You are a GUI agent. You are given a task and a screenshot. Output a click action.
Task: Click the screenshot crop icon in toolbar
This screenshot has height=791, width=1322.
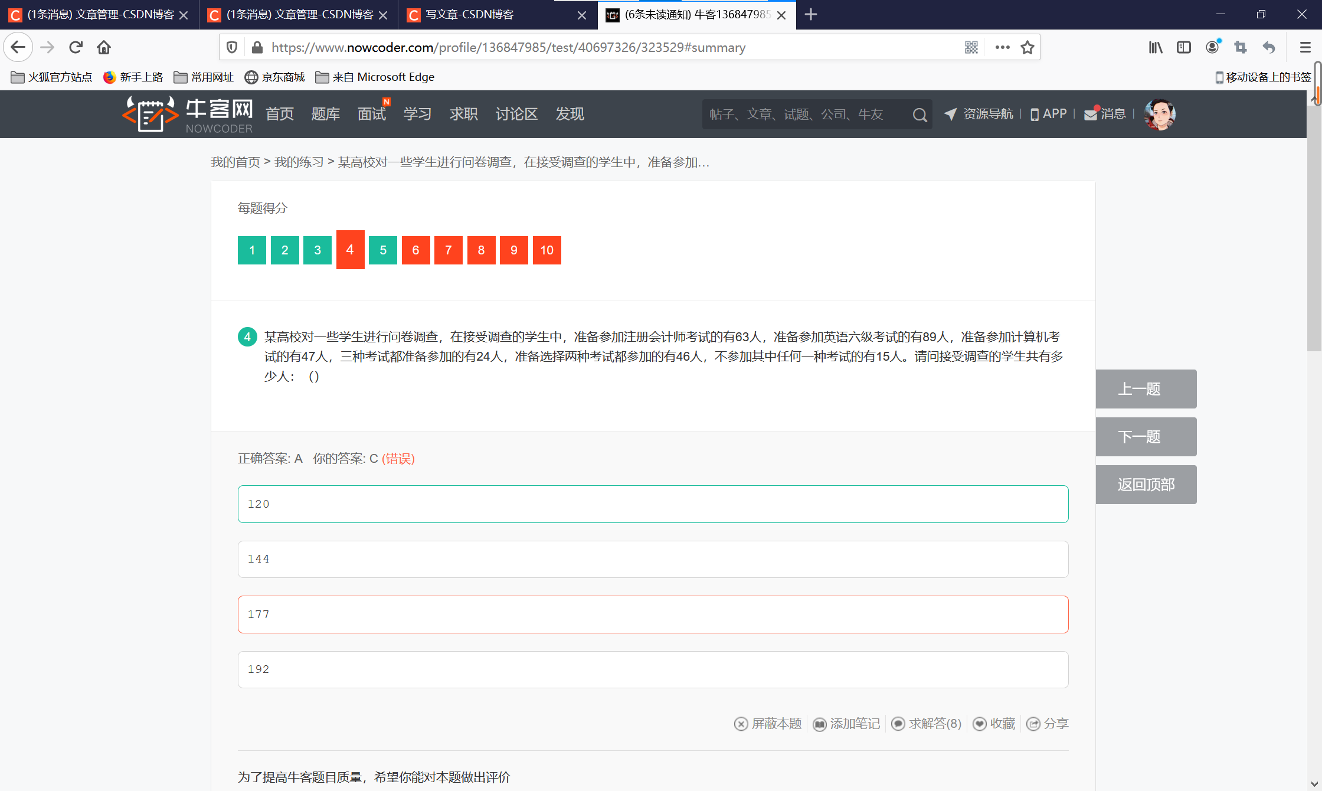pyautogui.click(x=1241, y=47)
